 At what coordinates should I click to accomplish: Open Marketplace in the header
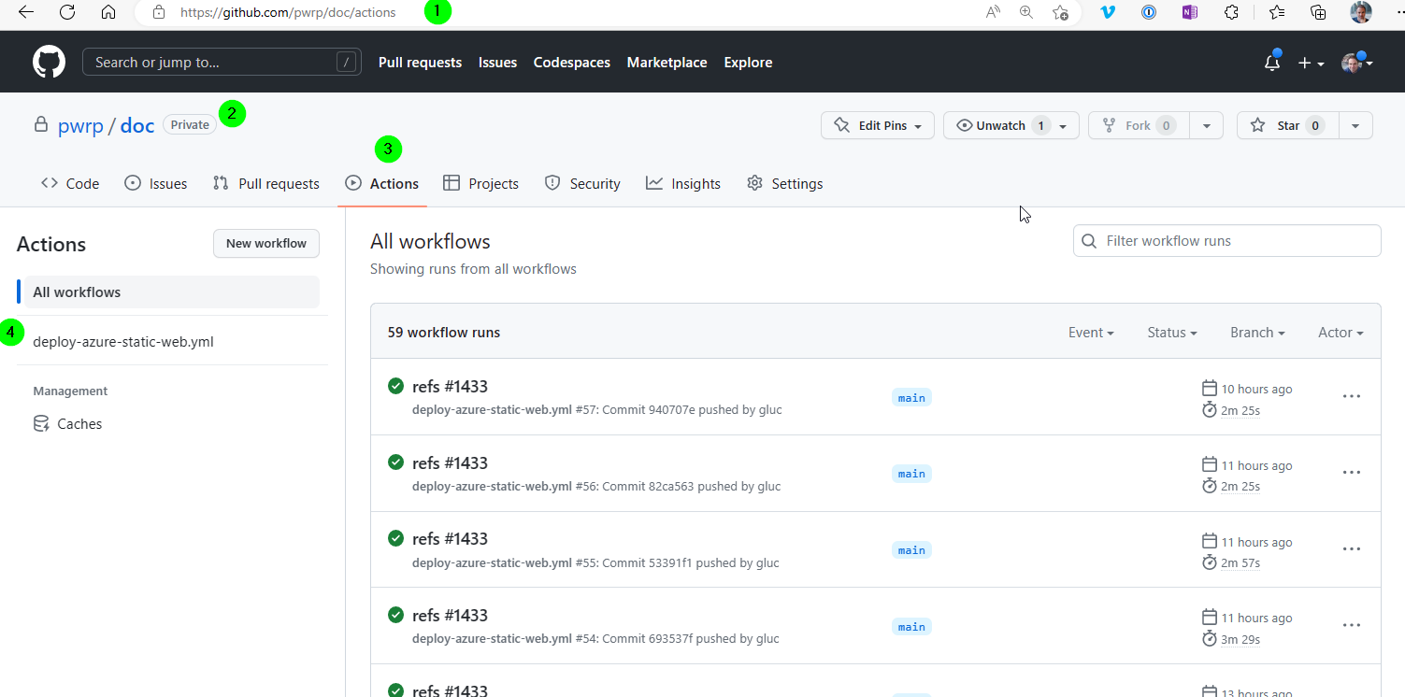(x=667, y=63)
